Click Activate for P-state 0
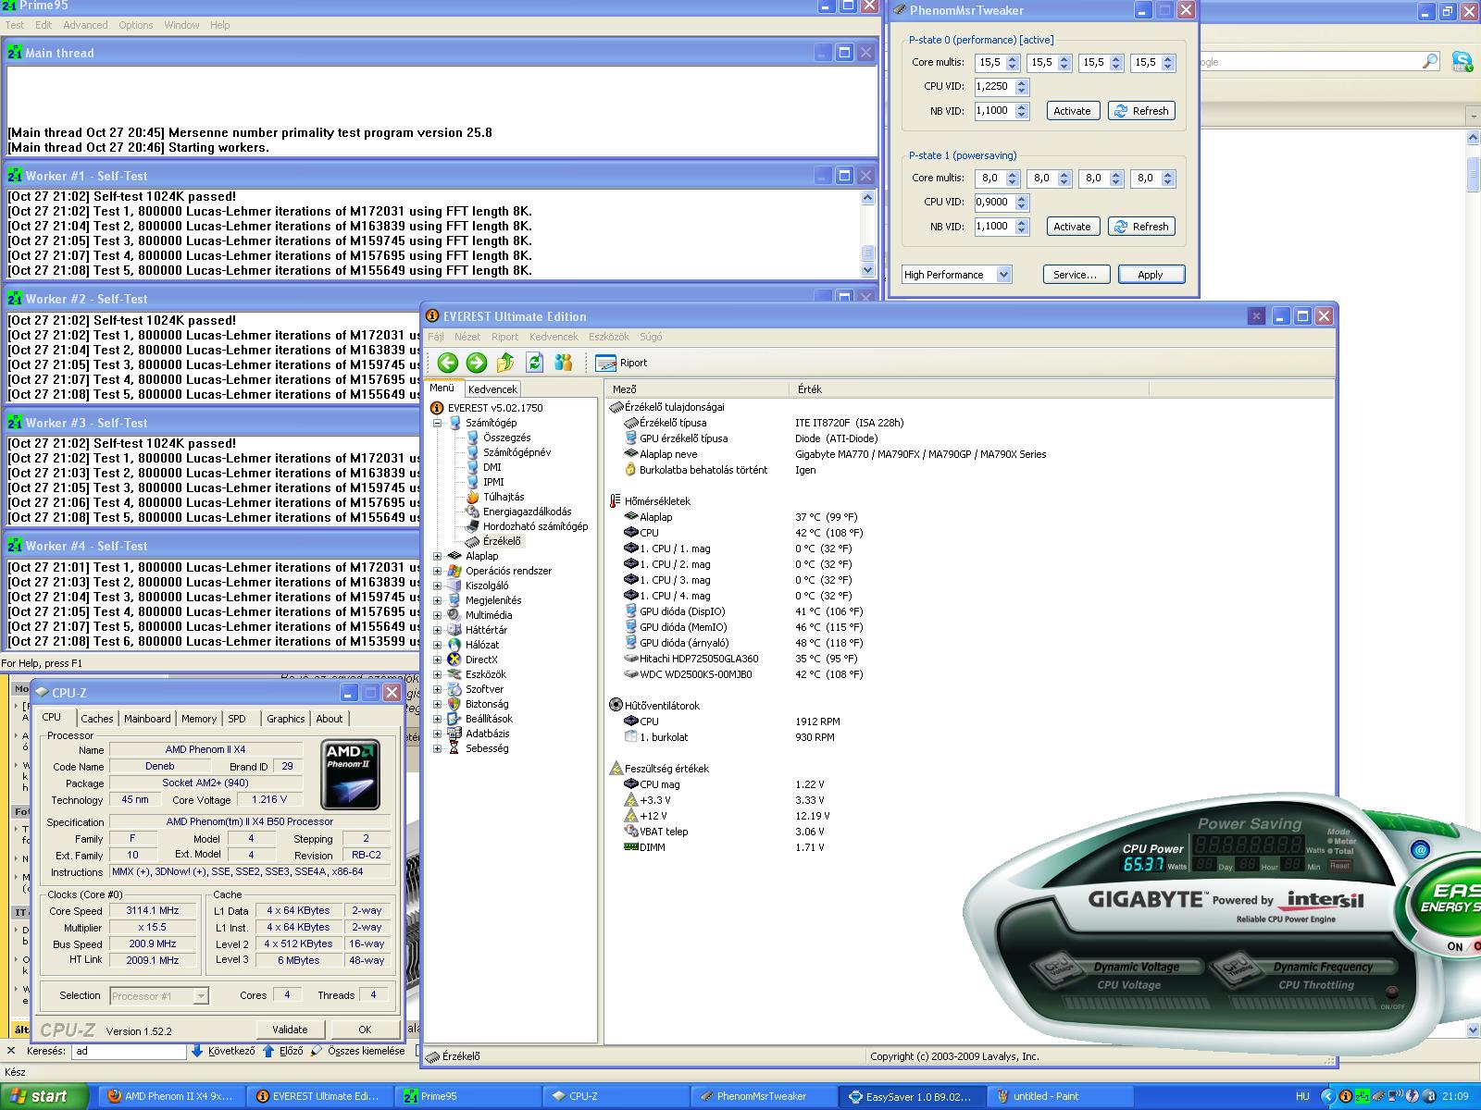 1072,111
